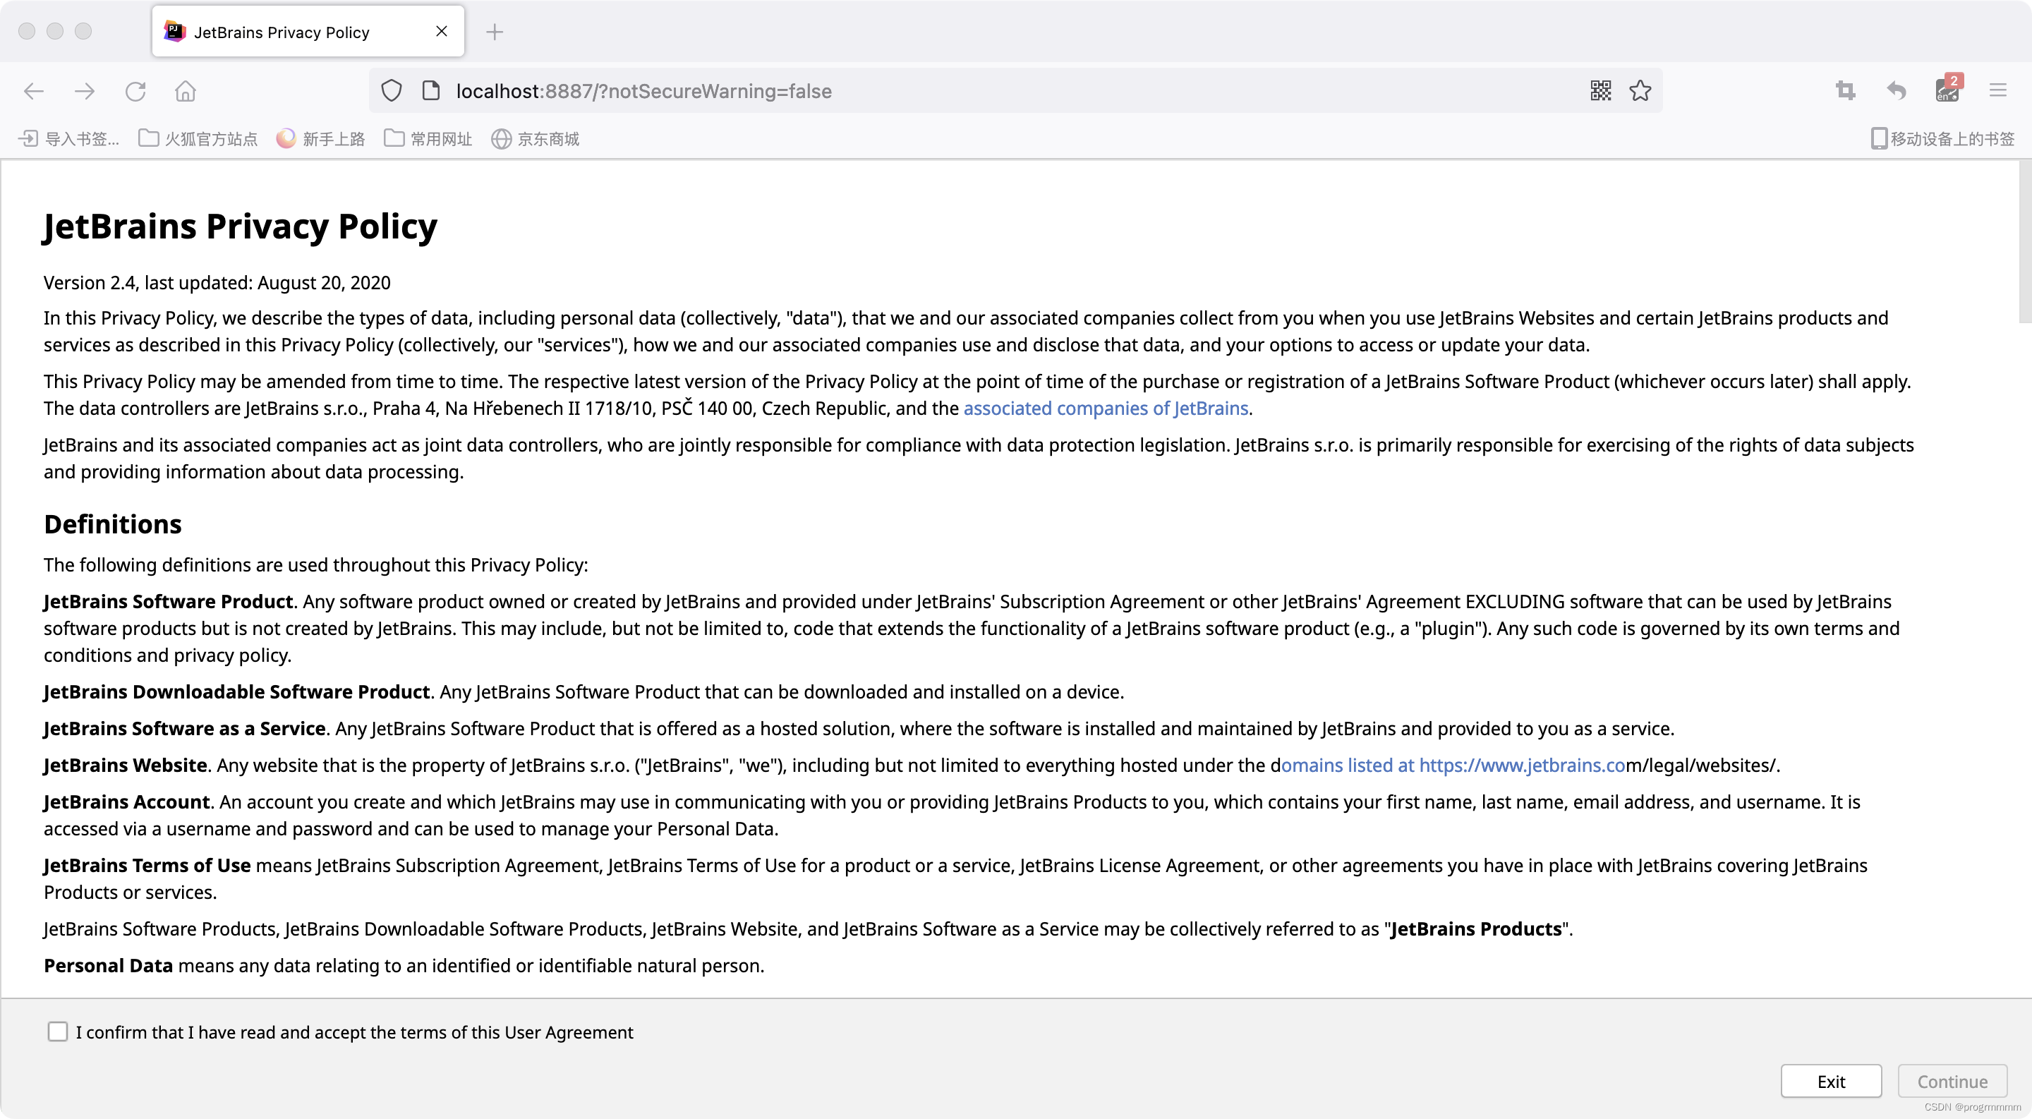This screenshot has height=1119, width=2032.
Task: Click the browser back arrow
Action: point(34,92)
